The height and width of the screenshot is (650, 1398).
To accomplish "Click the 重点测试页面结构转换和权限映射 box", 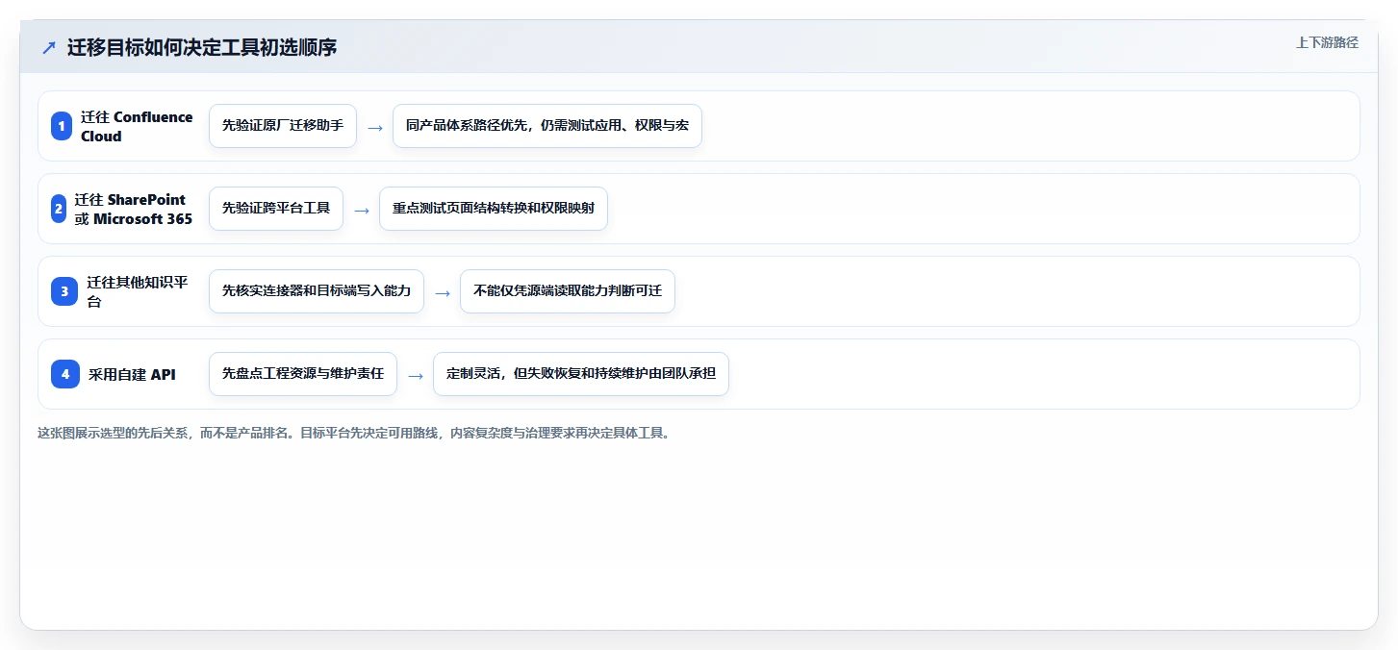I will [x=494, y=209].
